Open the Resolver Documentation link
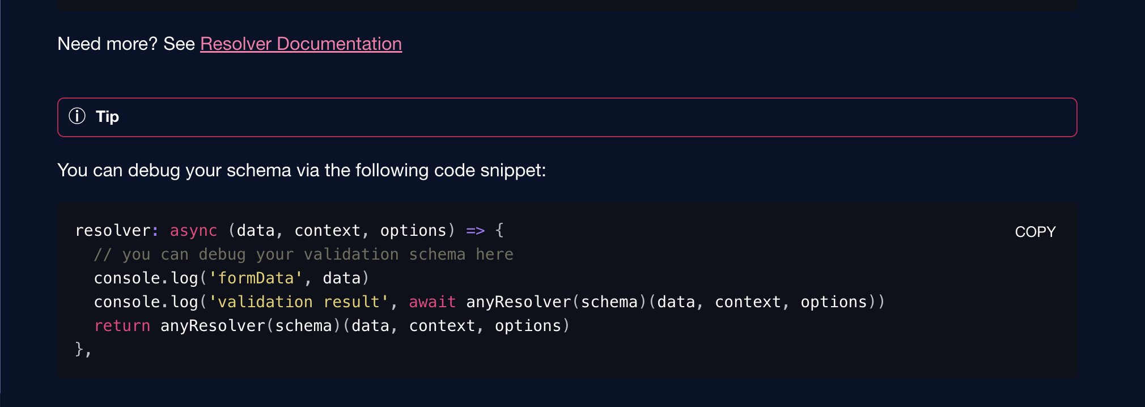Viewport: 1145px width, 407px height. tap(301, 44)
